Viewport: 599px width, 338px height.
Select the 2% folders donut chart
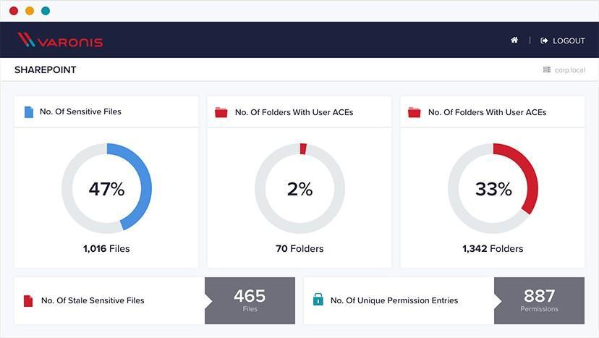click(299, 188)
